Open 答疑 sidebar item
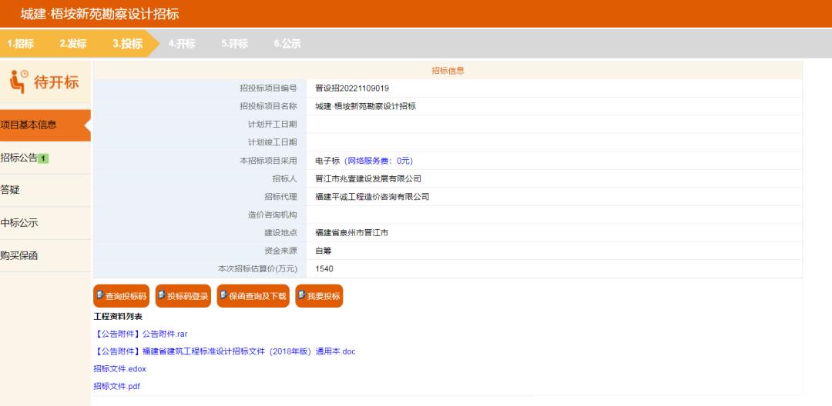Viewport: 832px width, 406px height. (45, 190)
